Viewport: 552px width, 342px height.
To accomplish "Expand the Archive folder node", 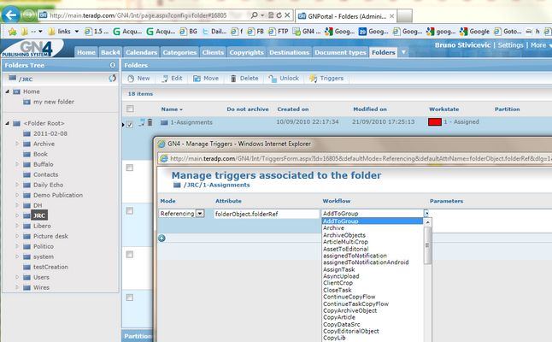I will point(17,144).
